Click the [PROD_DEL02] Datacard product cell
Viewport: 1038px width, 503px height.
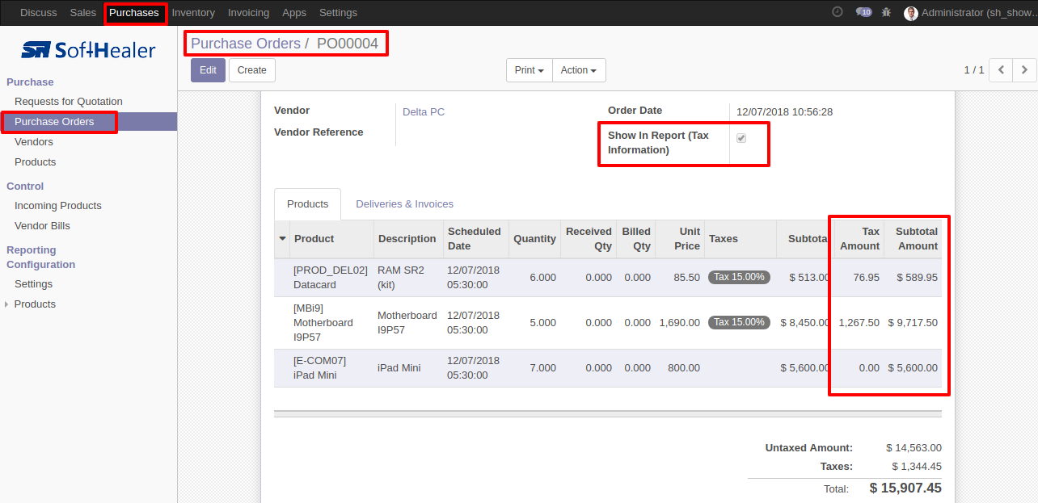click(x=331, y=277)
